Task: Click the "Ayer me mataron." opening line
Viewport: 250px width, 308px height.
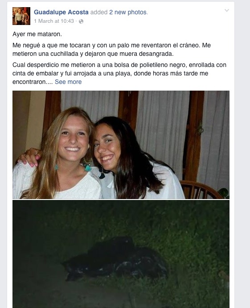Action: point(37,34)
